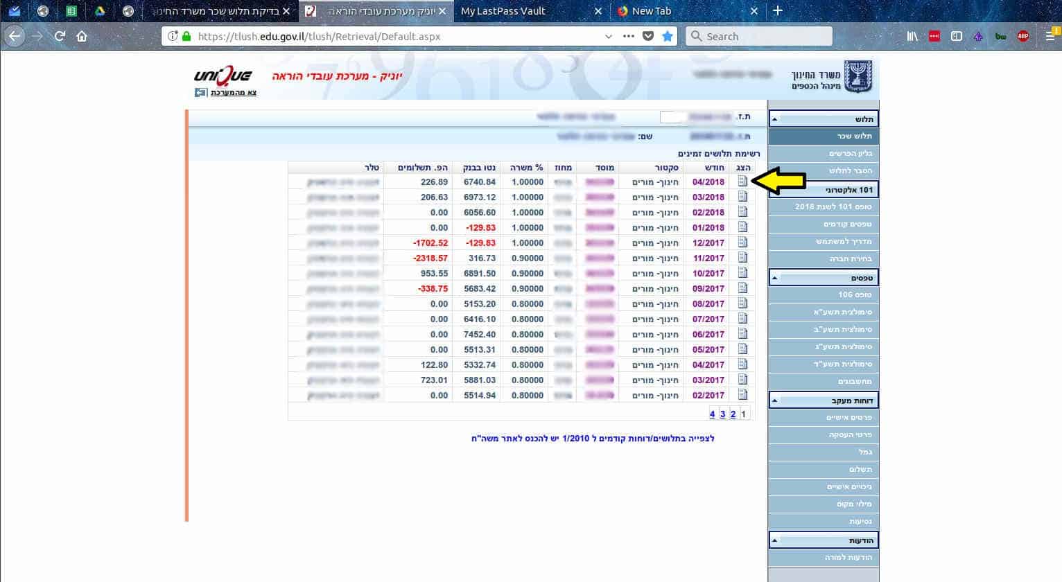Click the bookmark star in address bar

pyautogui.click(x=667, y=36)
